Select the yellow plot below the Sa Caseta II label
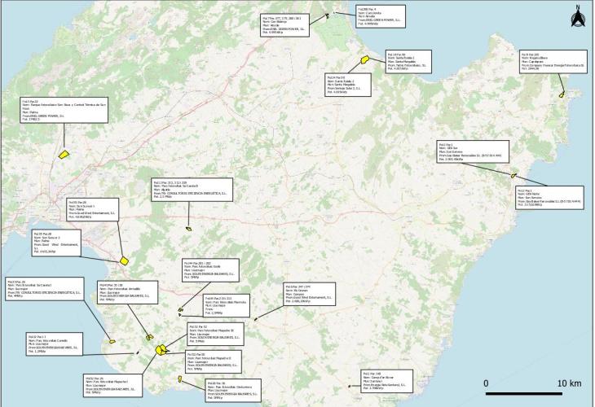 pyautogui.click(x=188, y=229)
